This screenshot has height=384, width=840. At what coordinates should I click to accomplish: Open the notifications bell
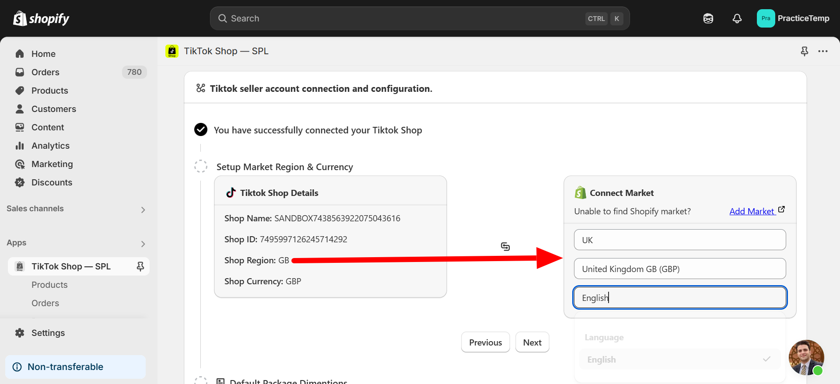coord(737,18)
